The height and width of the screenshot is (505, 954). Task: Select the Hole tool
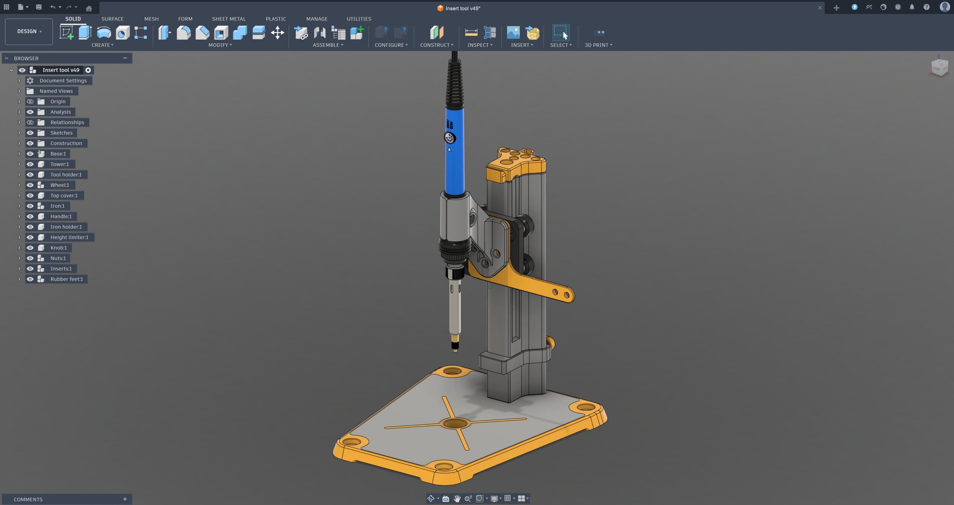point(123,33)
